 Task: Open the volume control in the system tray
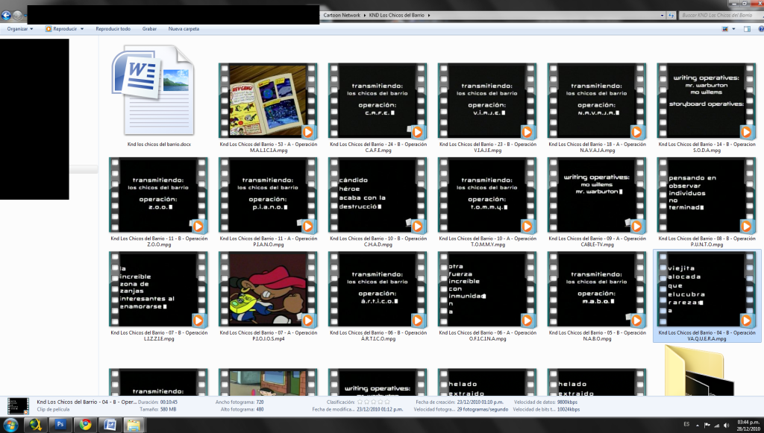[727, 425]
